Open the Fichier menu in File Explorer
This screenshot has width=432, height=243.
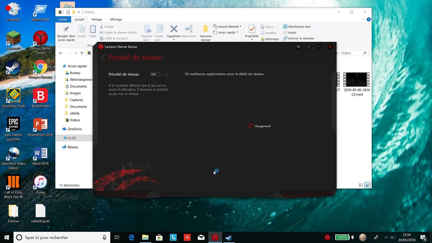tap(63, 20)
